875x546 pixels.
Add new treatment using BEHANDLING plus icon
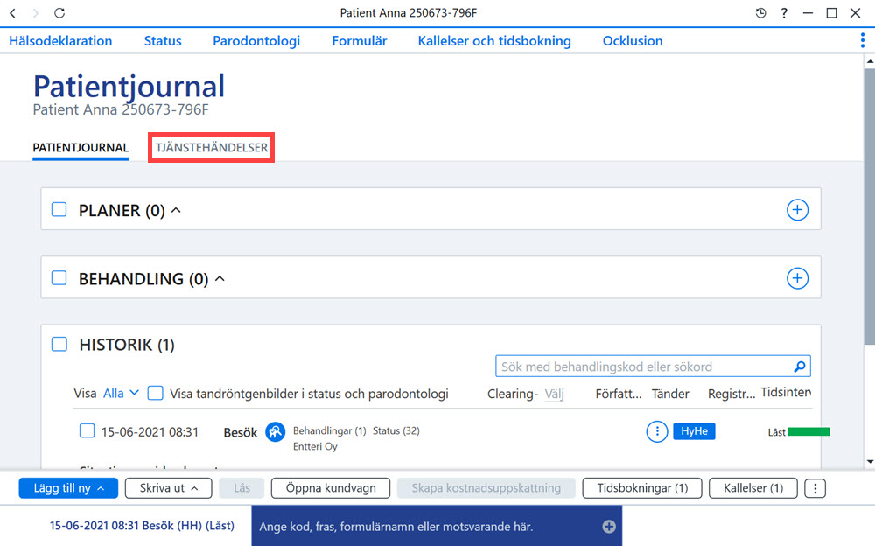797,278
